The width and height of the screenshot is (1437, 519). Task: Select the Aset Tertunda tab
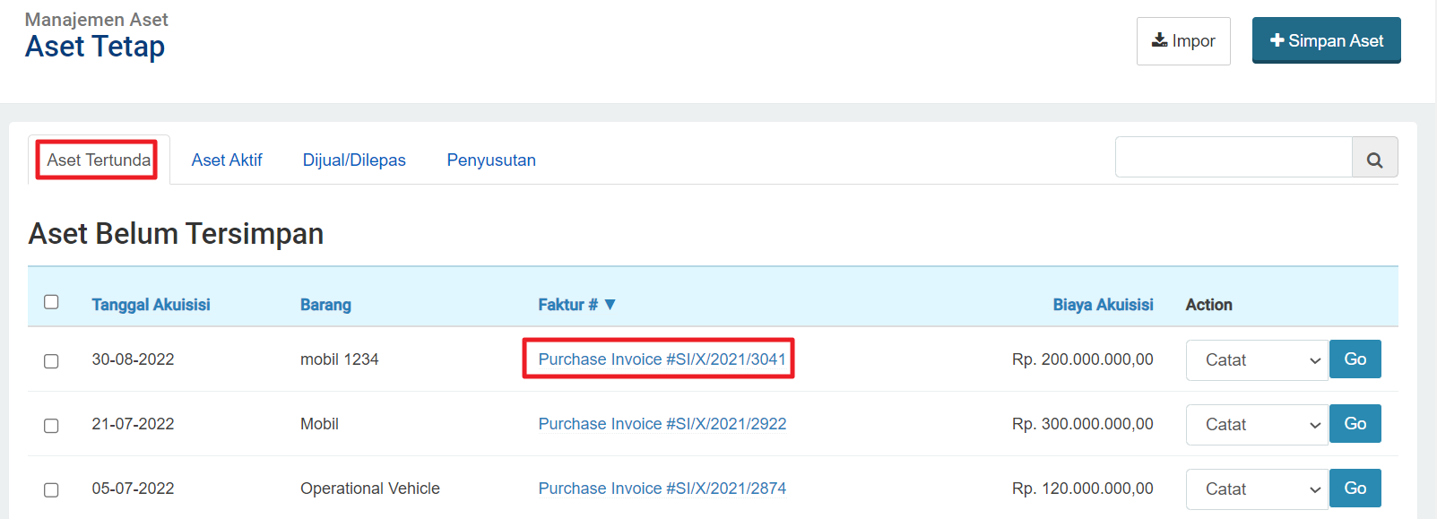[99, 160]
